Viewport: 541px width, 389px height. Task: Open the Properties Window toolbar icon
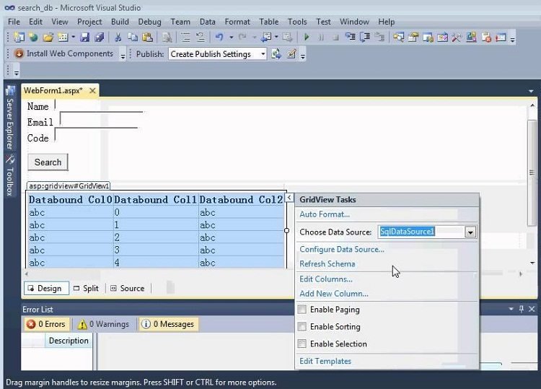click(x=413, y=37)
